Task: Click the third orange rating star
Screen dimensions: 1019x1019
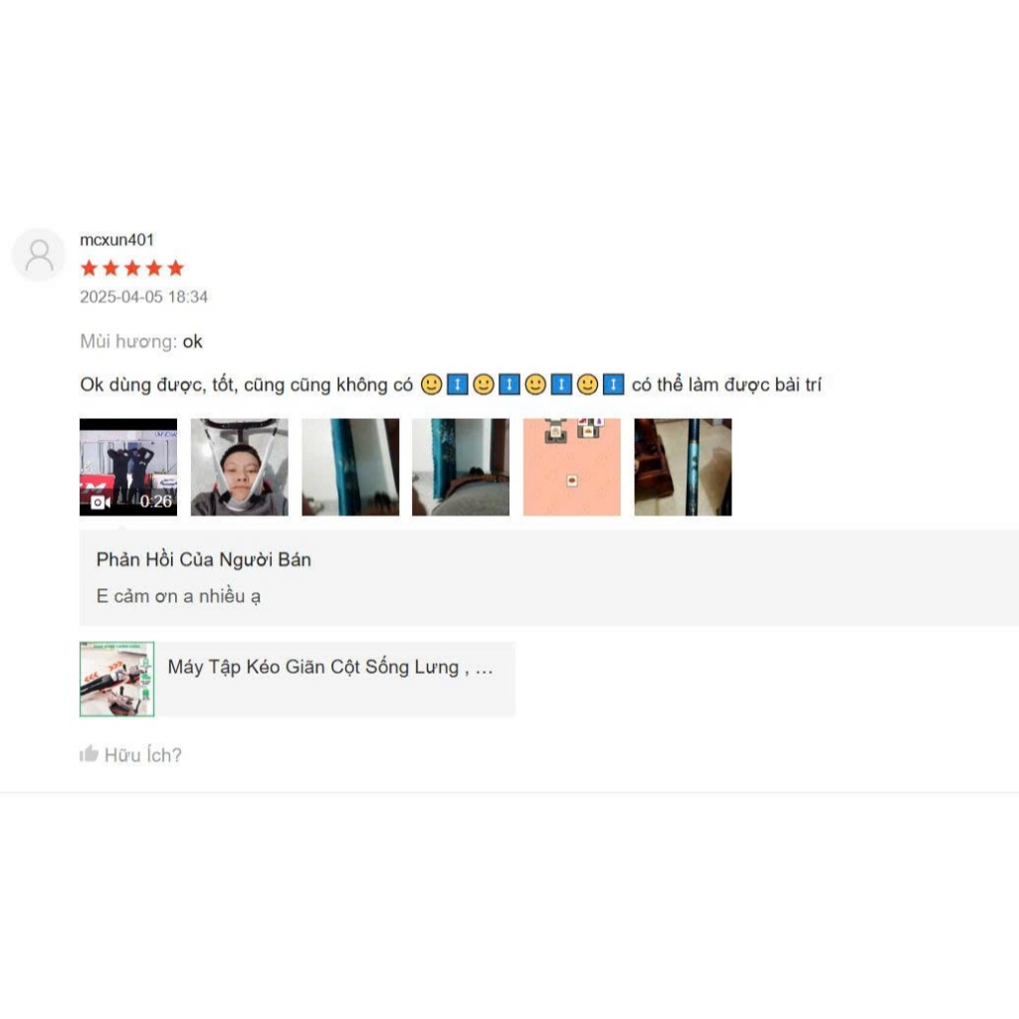Action: point(132,268)
